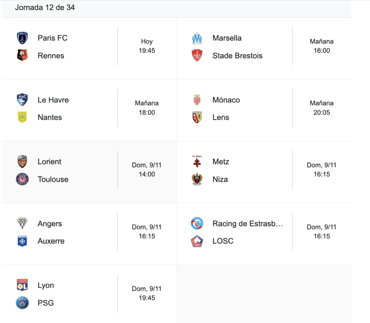Click the Lorient orange crest
370x323 pixels.
22,161
